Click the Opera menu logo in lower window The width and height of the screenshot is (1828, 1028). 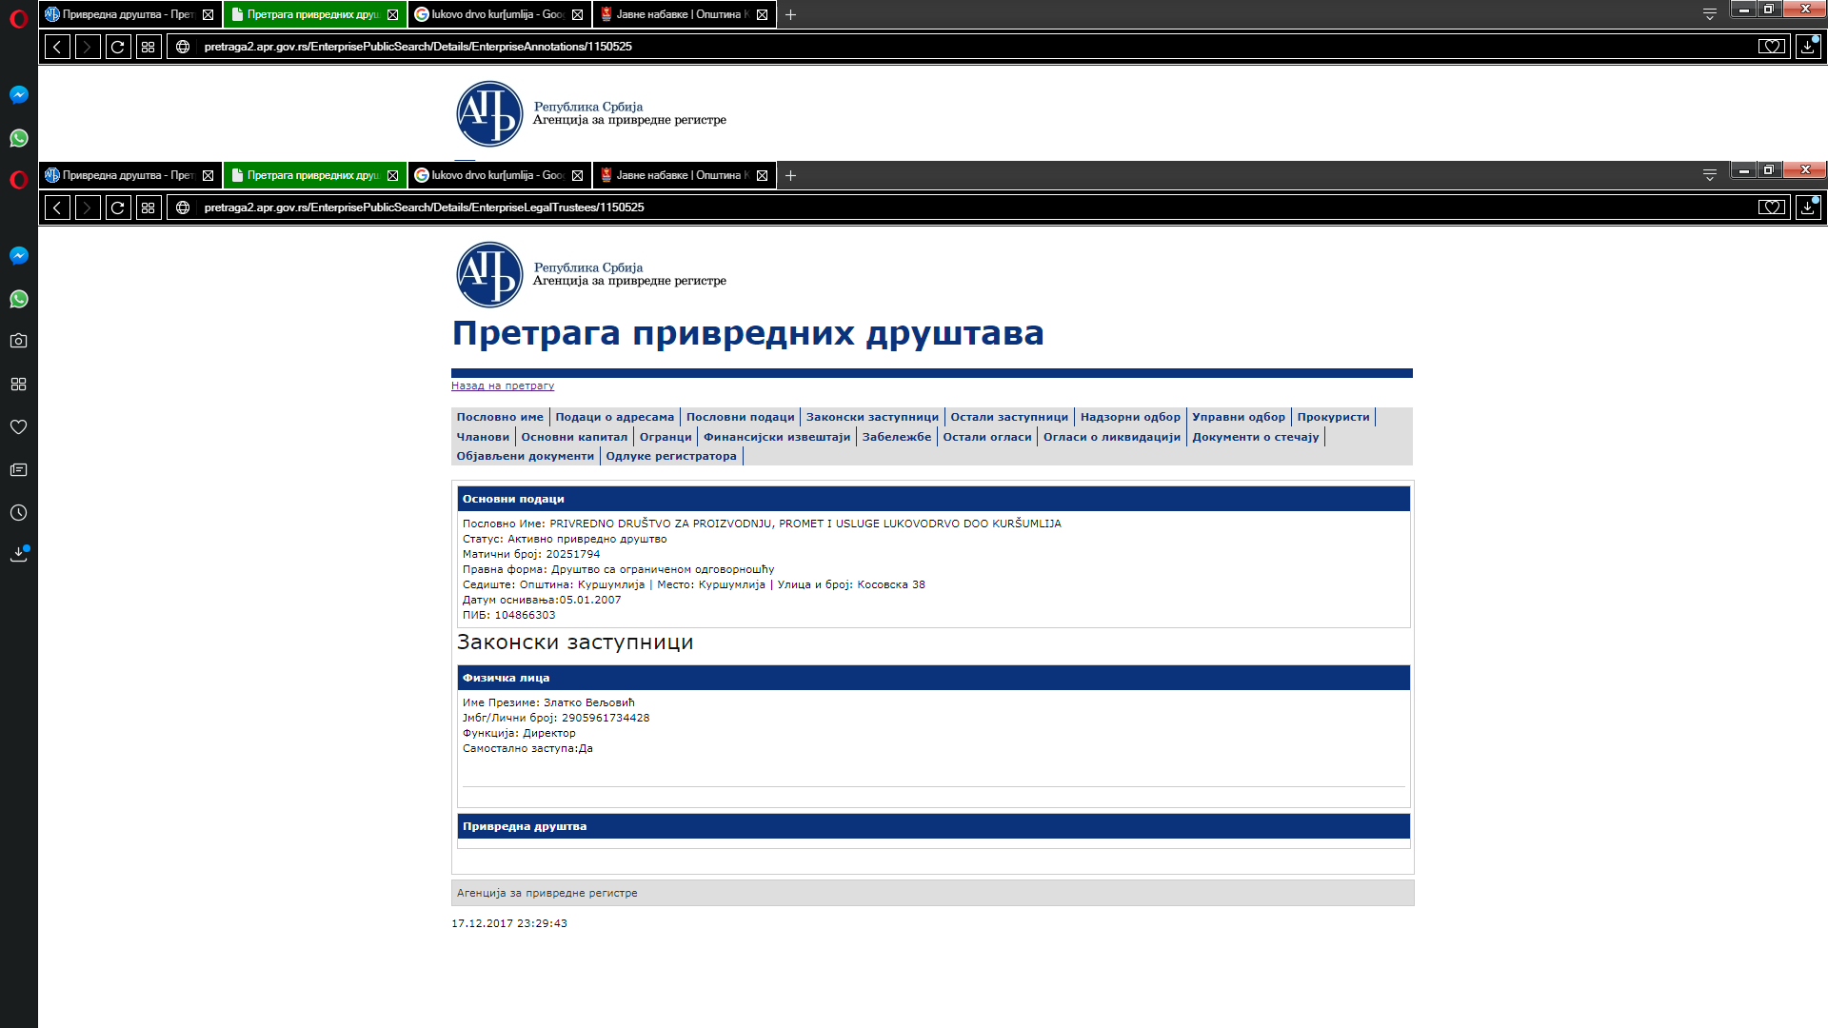click(18, 179)
